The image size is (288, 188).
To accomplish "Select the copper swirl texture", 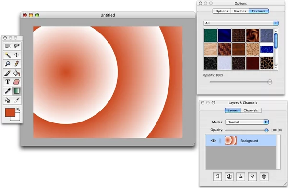I will [252, 35].
